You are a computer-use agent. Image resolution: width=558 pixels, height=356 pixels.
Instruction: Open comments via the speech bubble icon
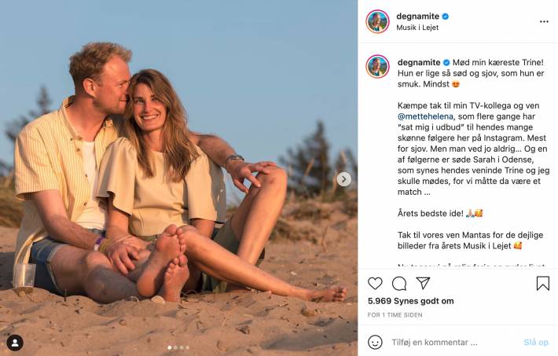click(x=399, y=283)
